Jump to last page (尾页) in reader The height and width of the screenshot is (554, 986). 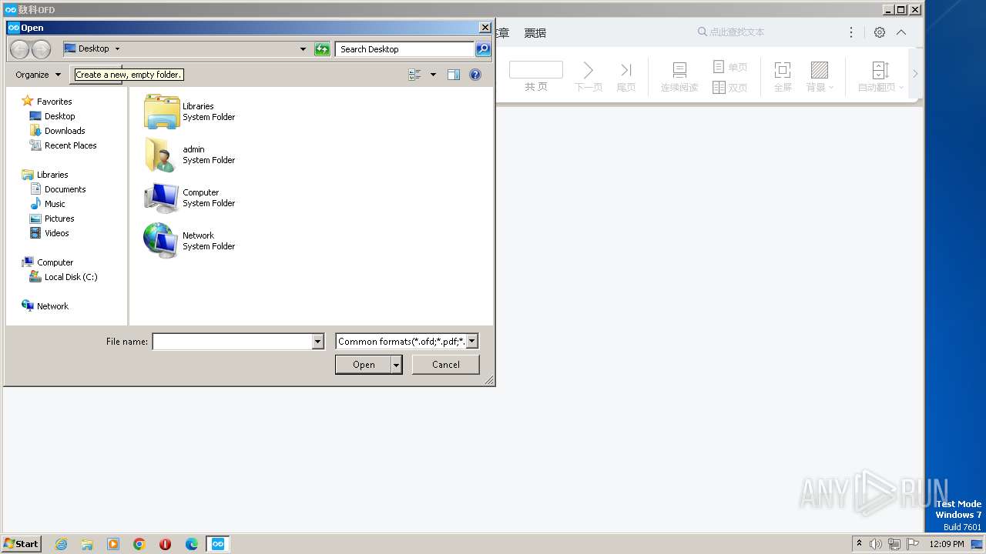click(x=626, y=78)
